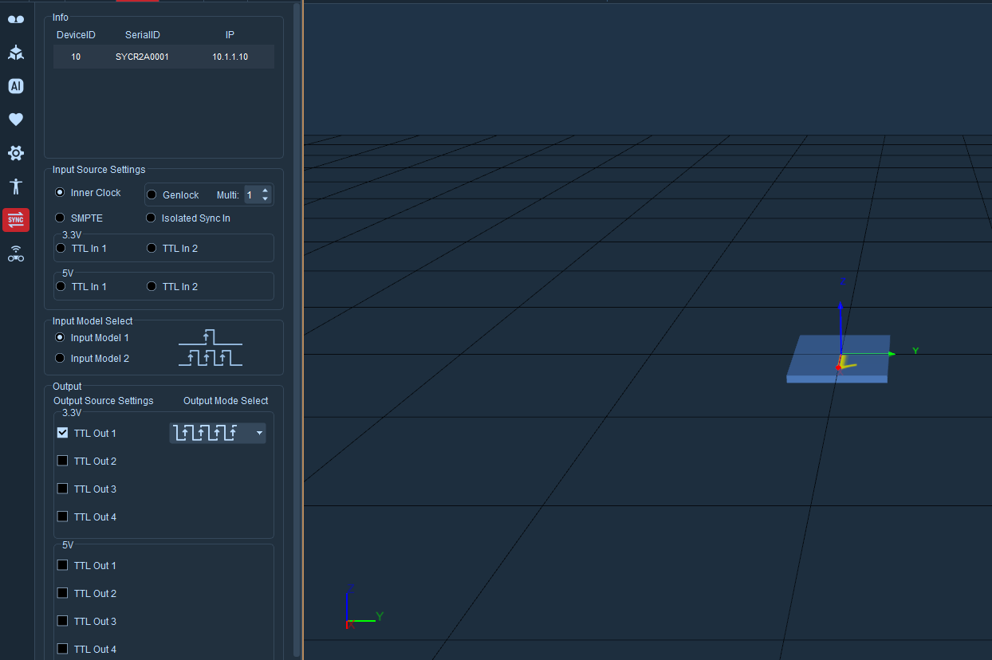Image resolution: width=992 pixels, height=660 pixels.
Task: Click the red SYNC sidebar icon
Action: [x=16, y=220]
